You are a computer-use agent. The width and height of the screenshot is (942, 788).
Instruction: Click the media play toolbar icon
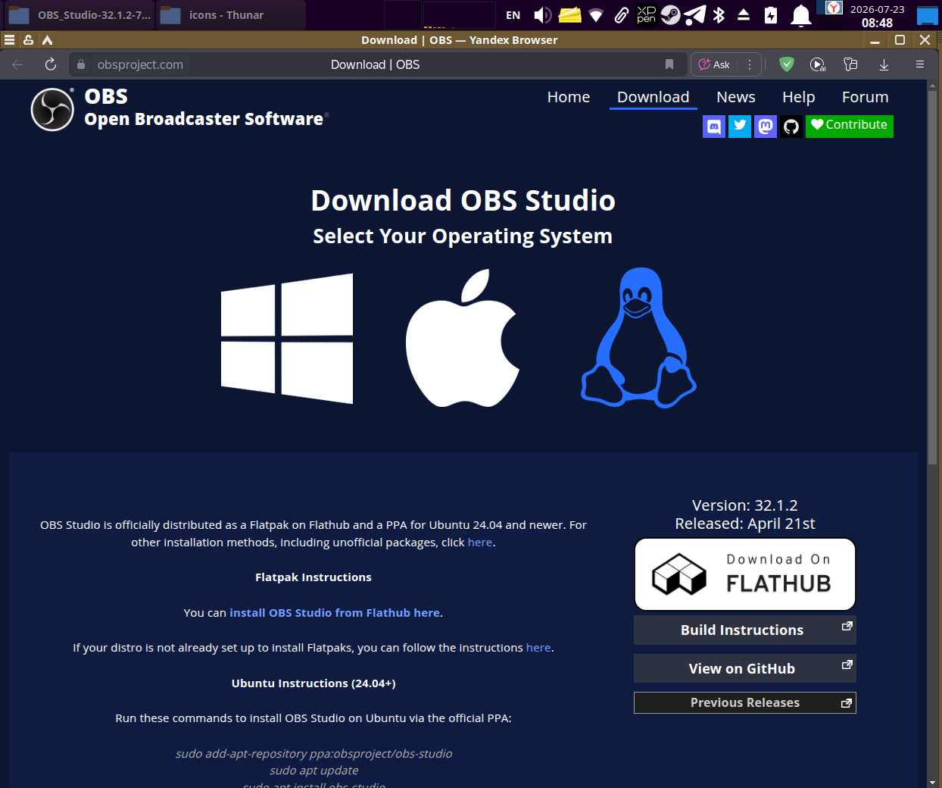click(818, 64)
